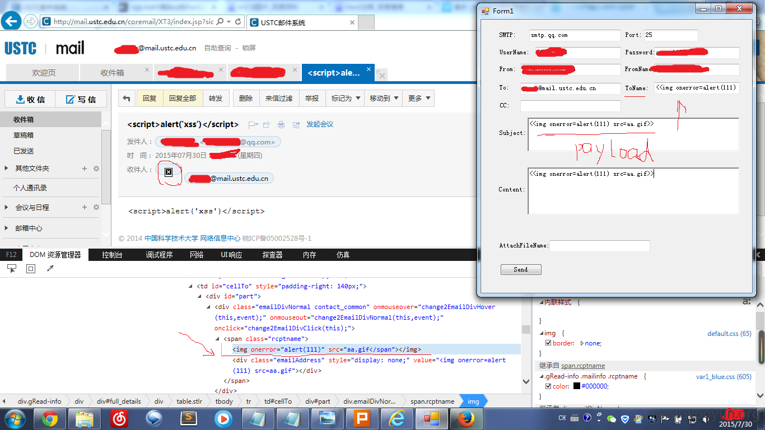The image size is (765, 430).
Task: Click the print icon beside the email subject
Action: pyautogui.click(x=281, y=124)
